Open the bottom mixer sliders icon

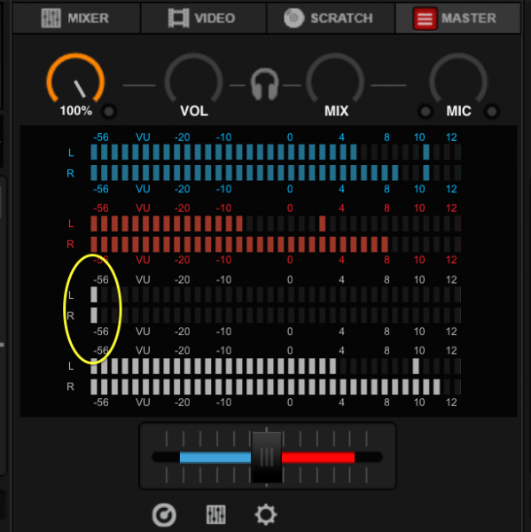coord(216,514)
